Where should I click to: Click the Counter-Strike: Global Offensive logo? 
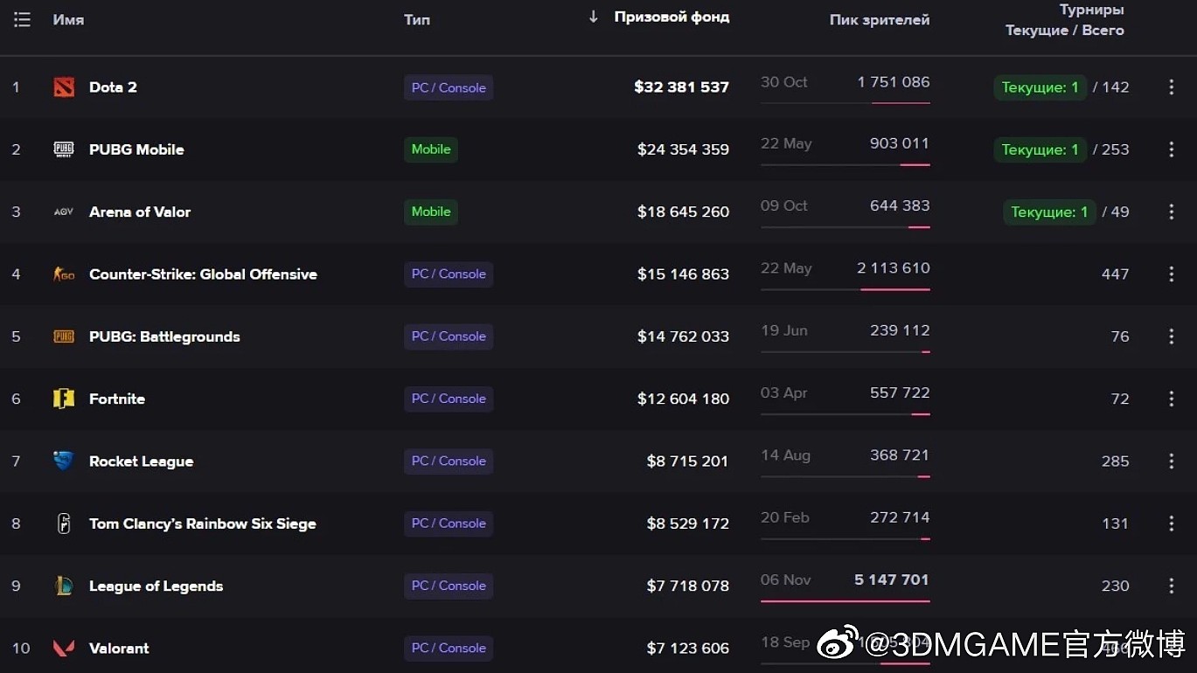64,274
